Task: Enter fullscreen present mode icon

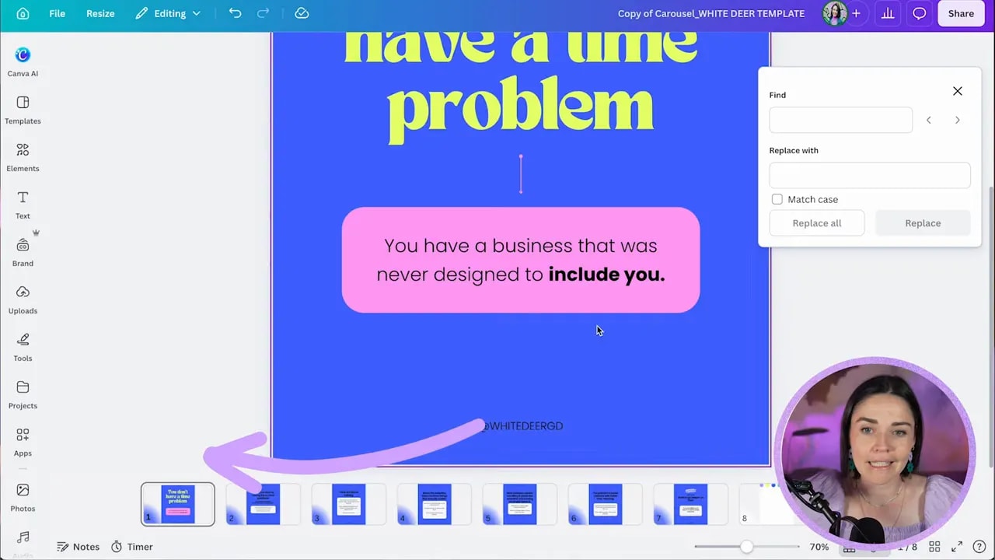Action: 957,547
